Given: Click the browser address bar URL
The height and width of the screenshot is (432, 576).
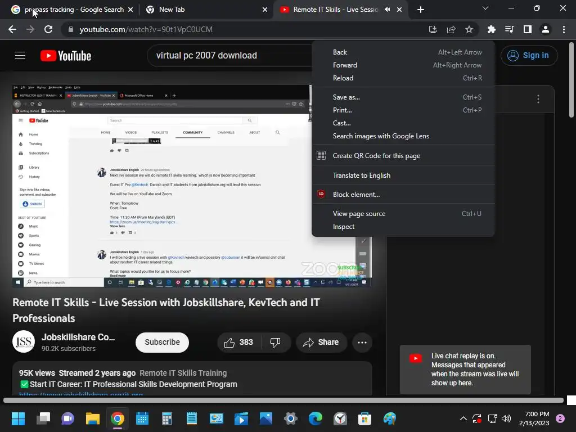Looking at the screenshot, I should (146, 29).
